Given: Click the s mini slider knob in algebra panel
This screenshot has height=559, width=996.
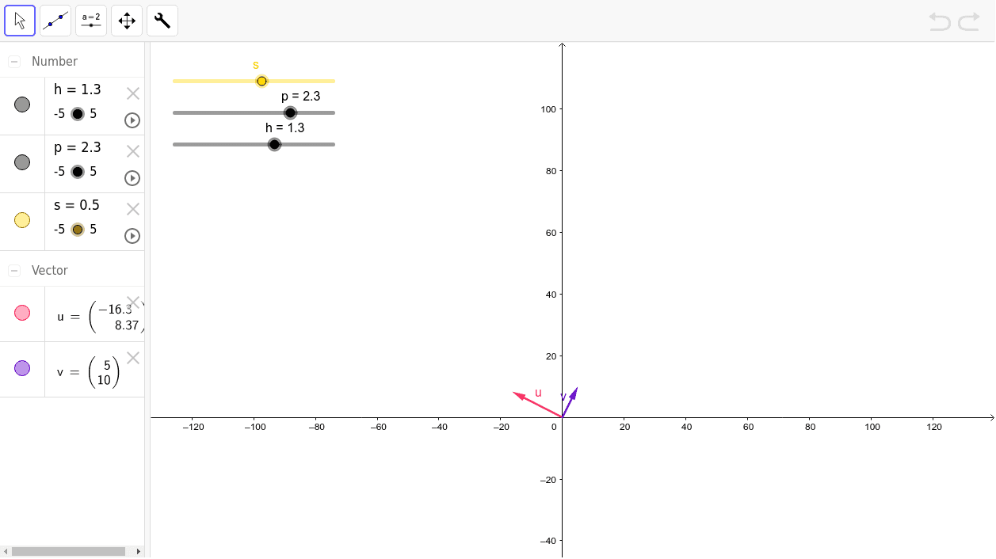Looking at the screenshot, I should (78, 230).
